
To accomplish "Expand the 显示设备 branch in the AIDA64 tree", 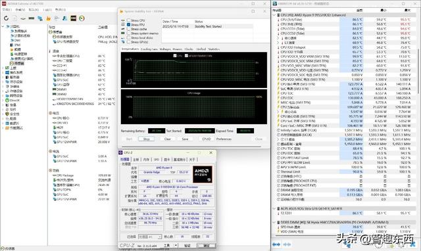I will 3,81.
